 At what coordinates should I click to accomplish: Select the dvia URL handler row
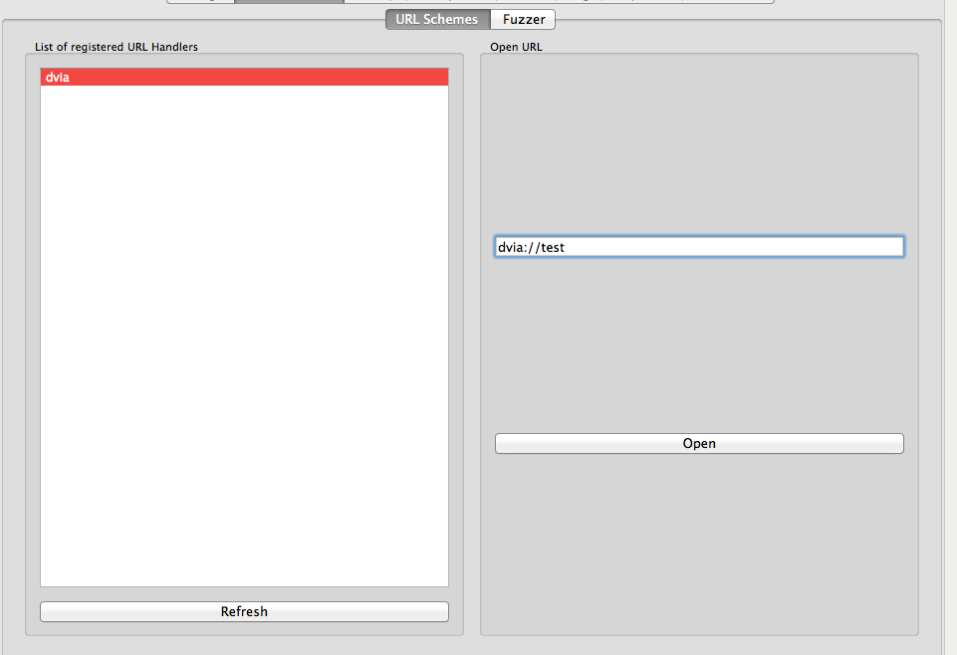244,77
